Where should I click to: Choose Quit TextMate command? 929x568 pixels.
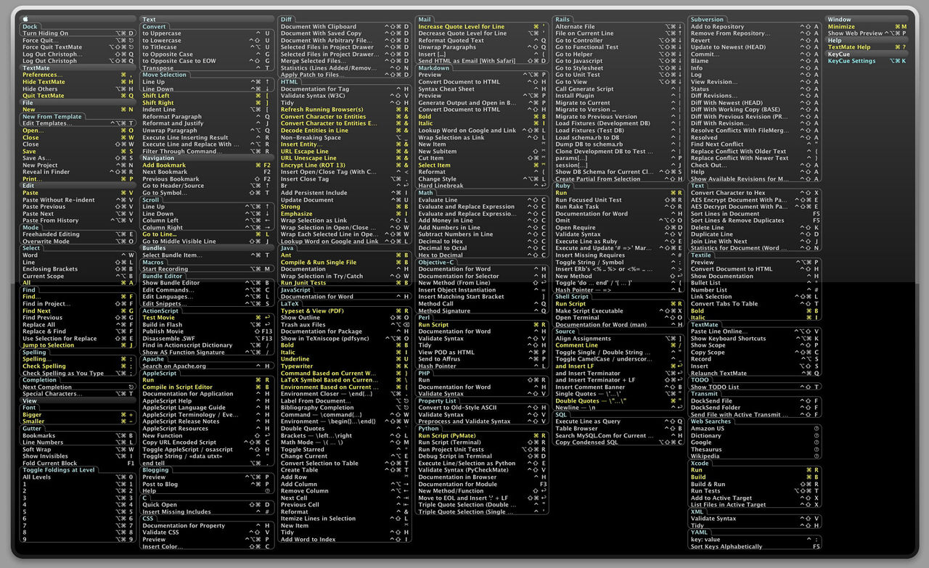pos(44,96)
